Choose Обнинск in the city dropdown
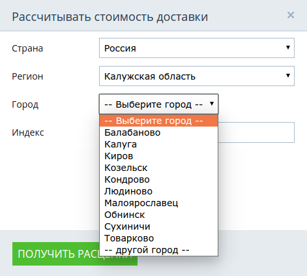Viewport: 307px width, 276px height. pos(158,215)
